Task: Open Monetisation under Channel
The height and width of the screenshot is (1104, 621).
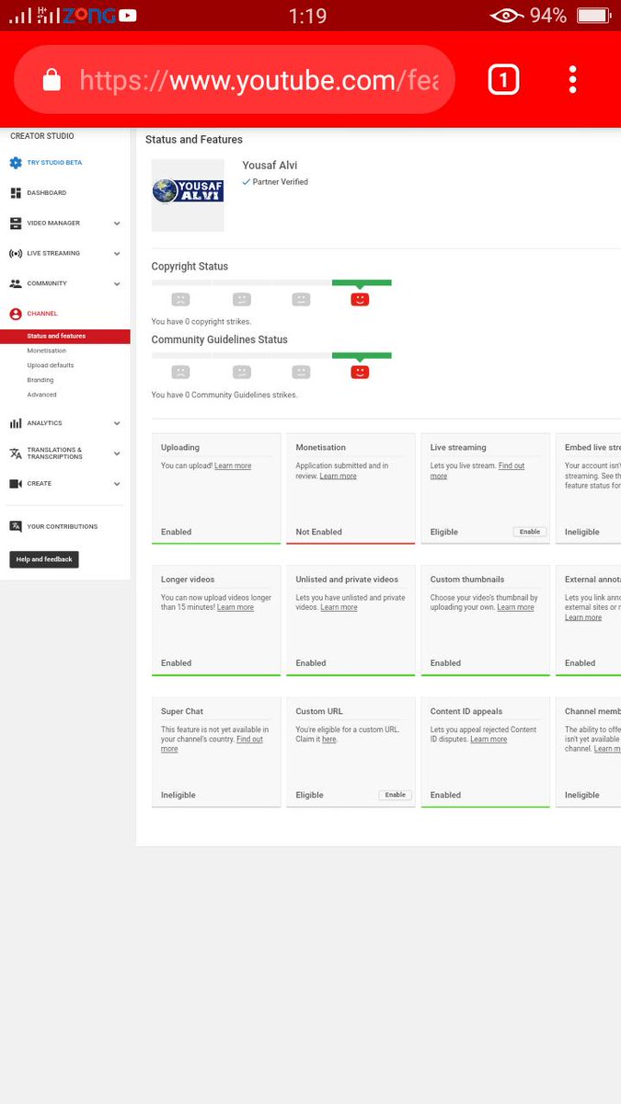Action: click(47, 351)
